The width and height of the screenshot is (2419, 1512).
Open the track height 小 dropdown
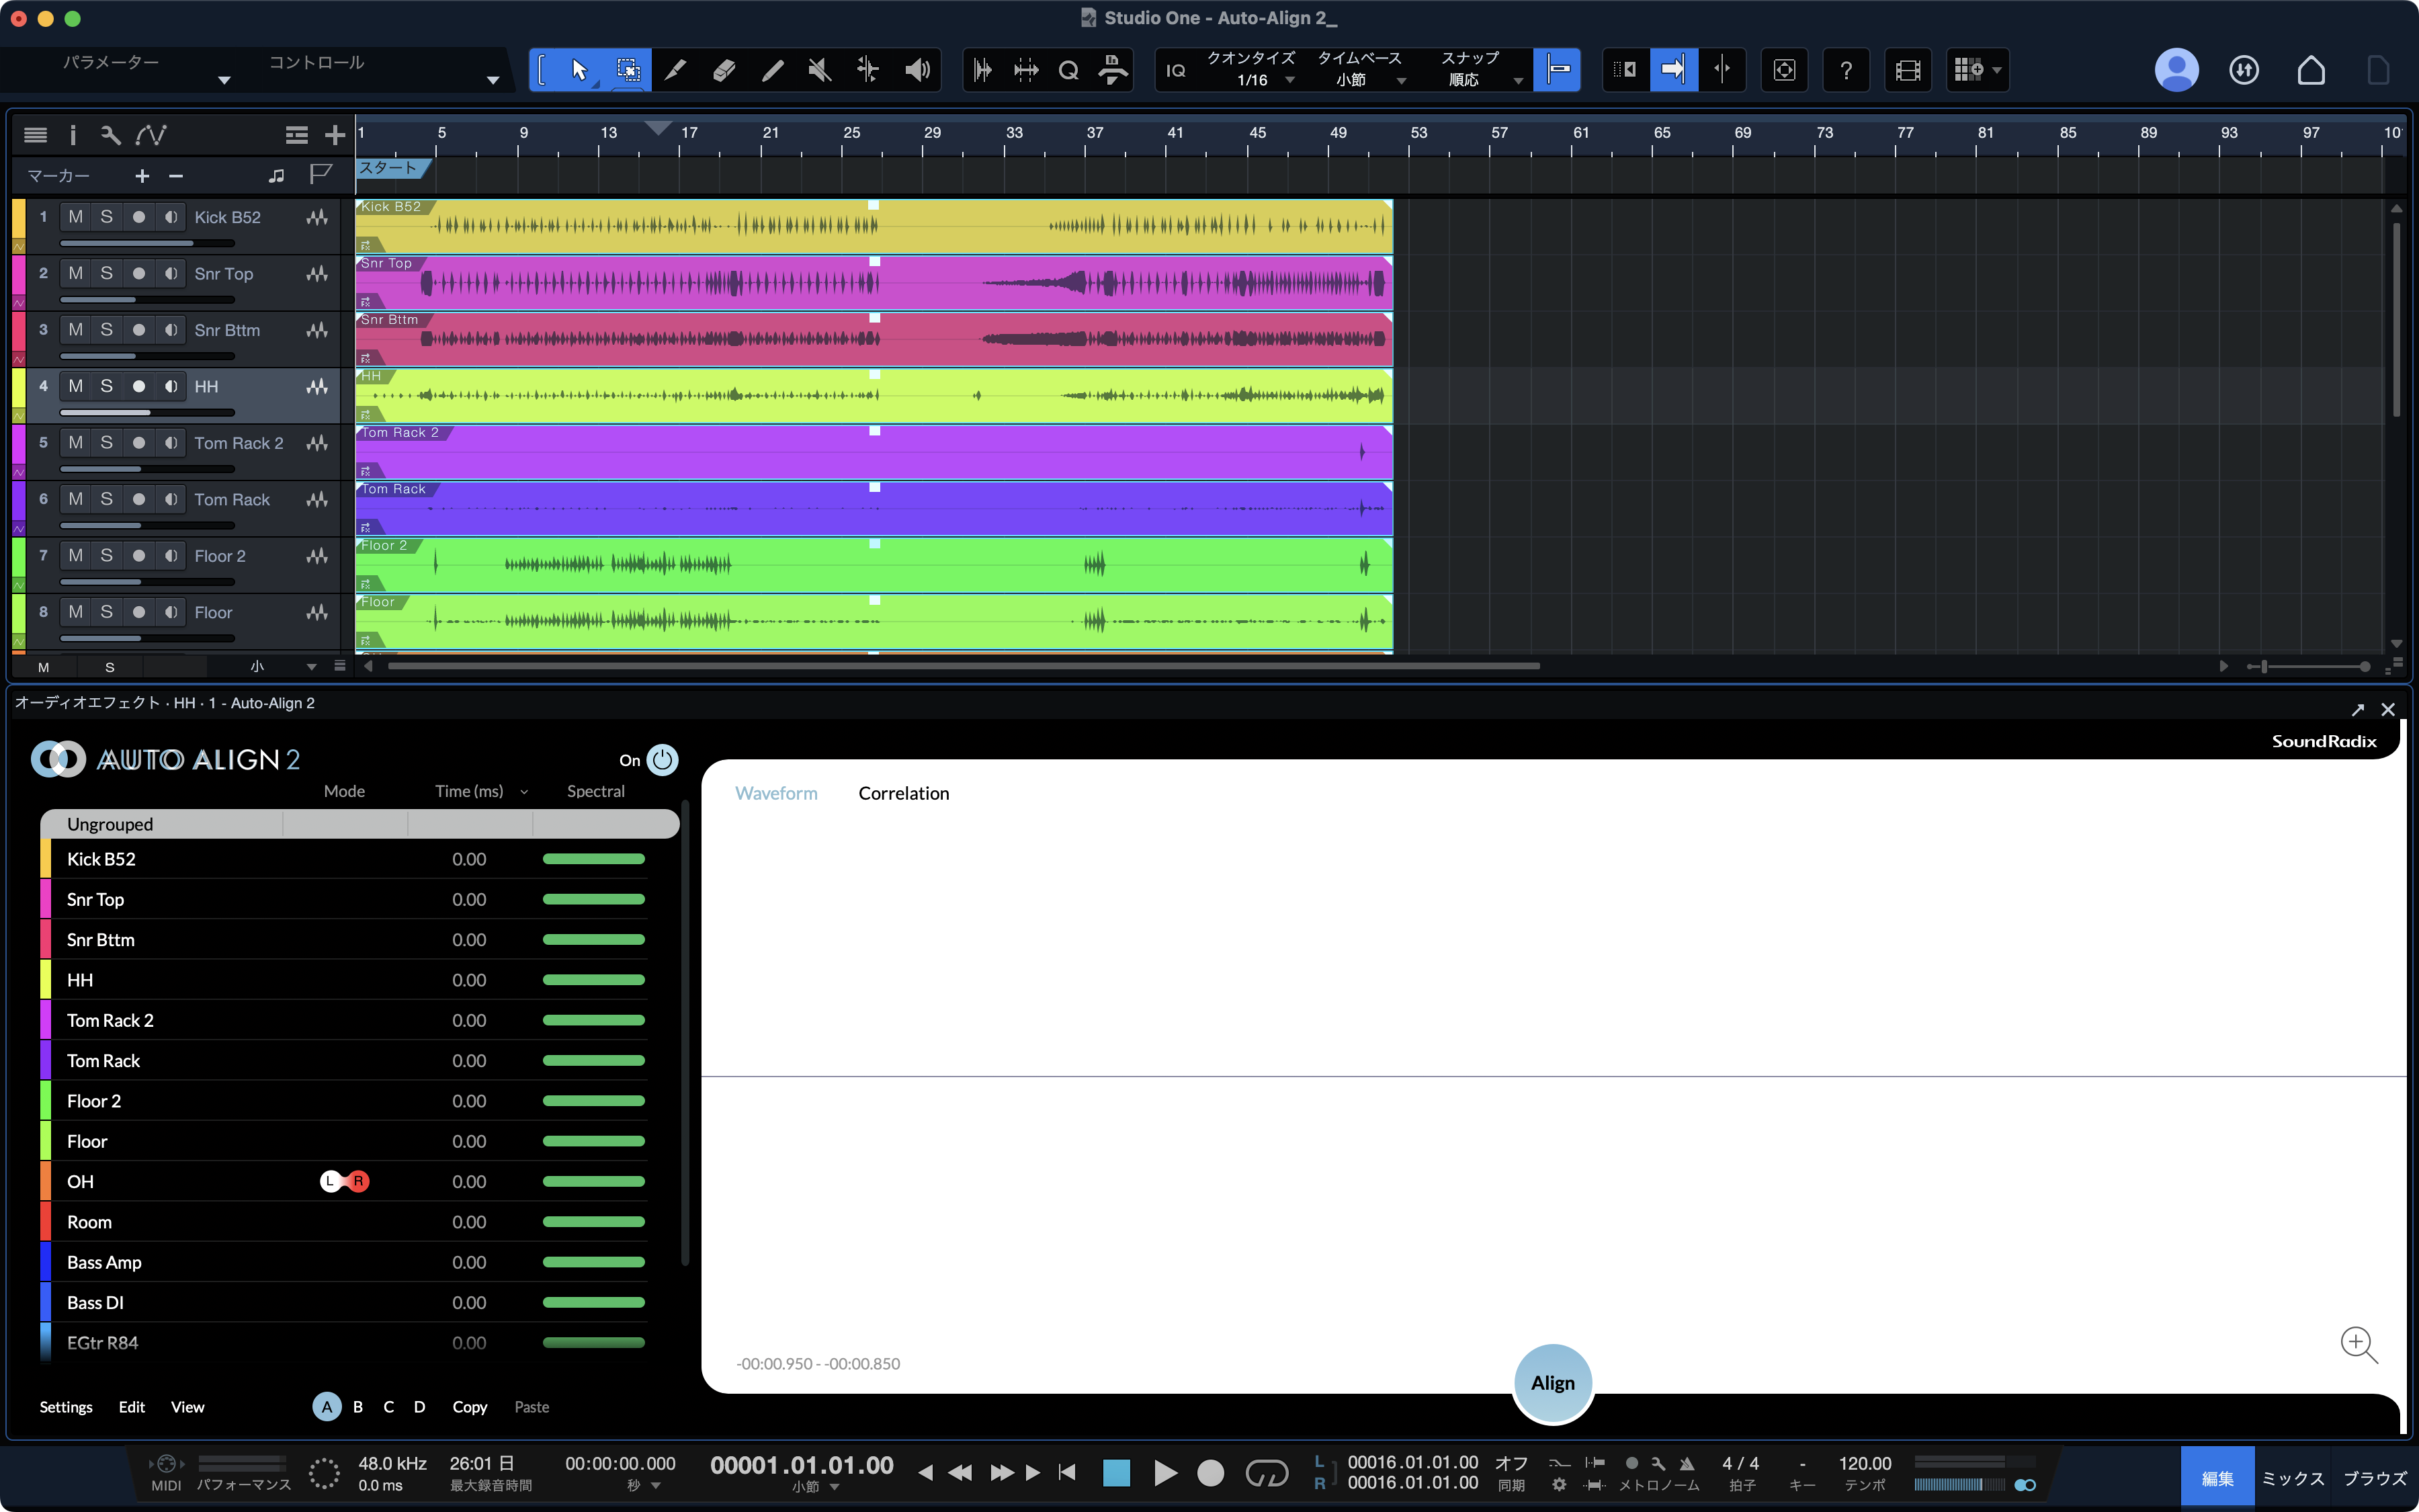tap(311, 666)
